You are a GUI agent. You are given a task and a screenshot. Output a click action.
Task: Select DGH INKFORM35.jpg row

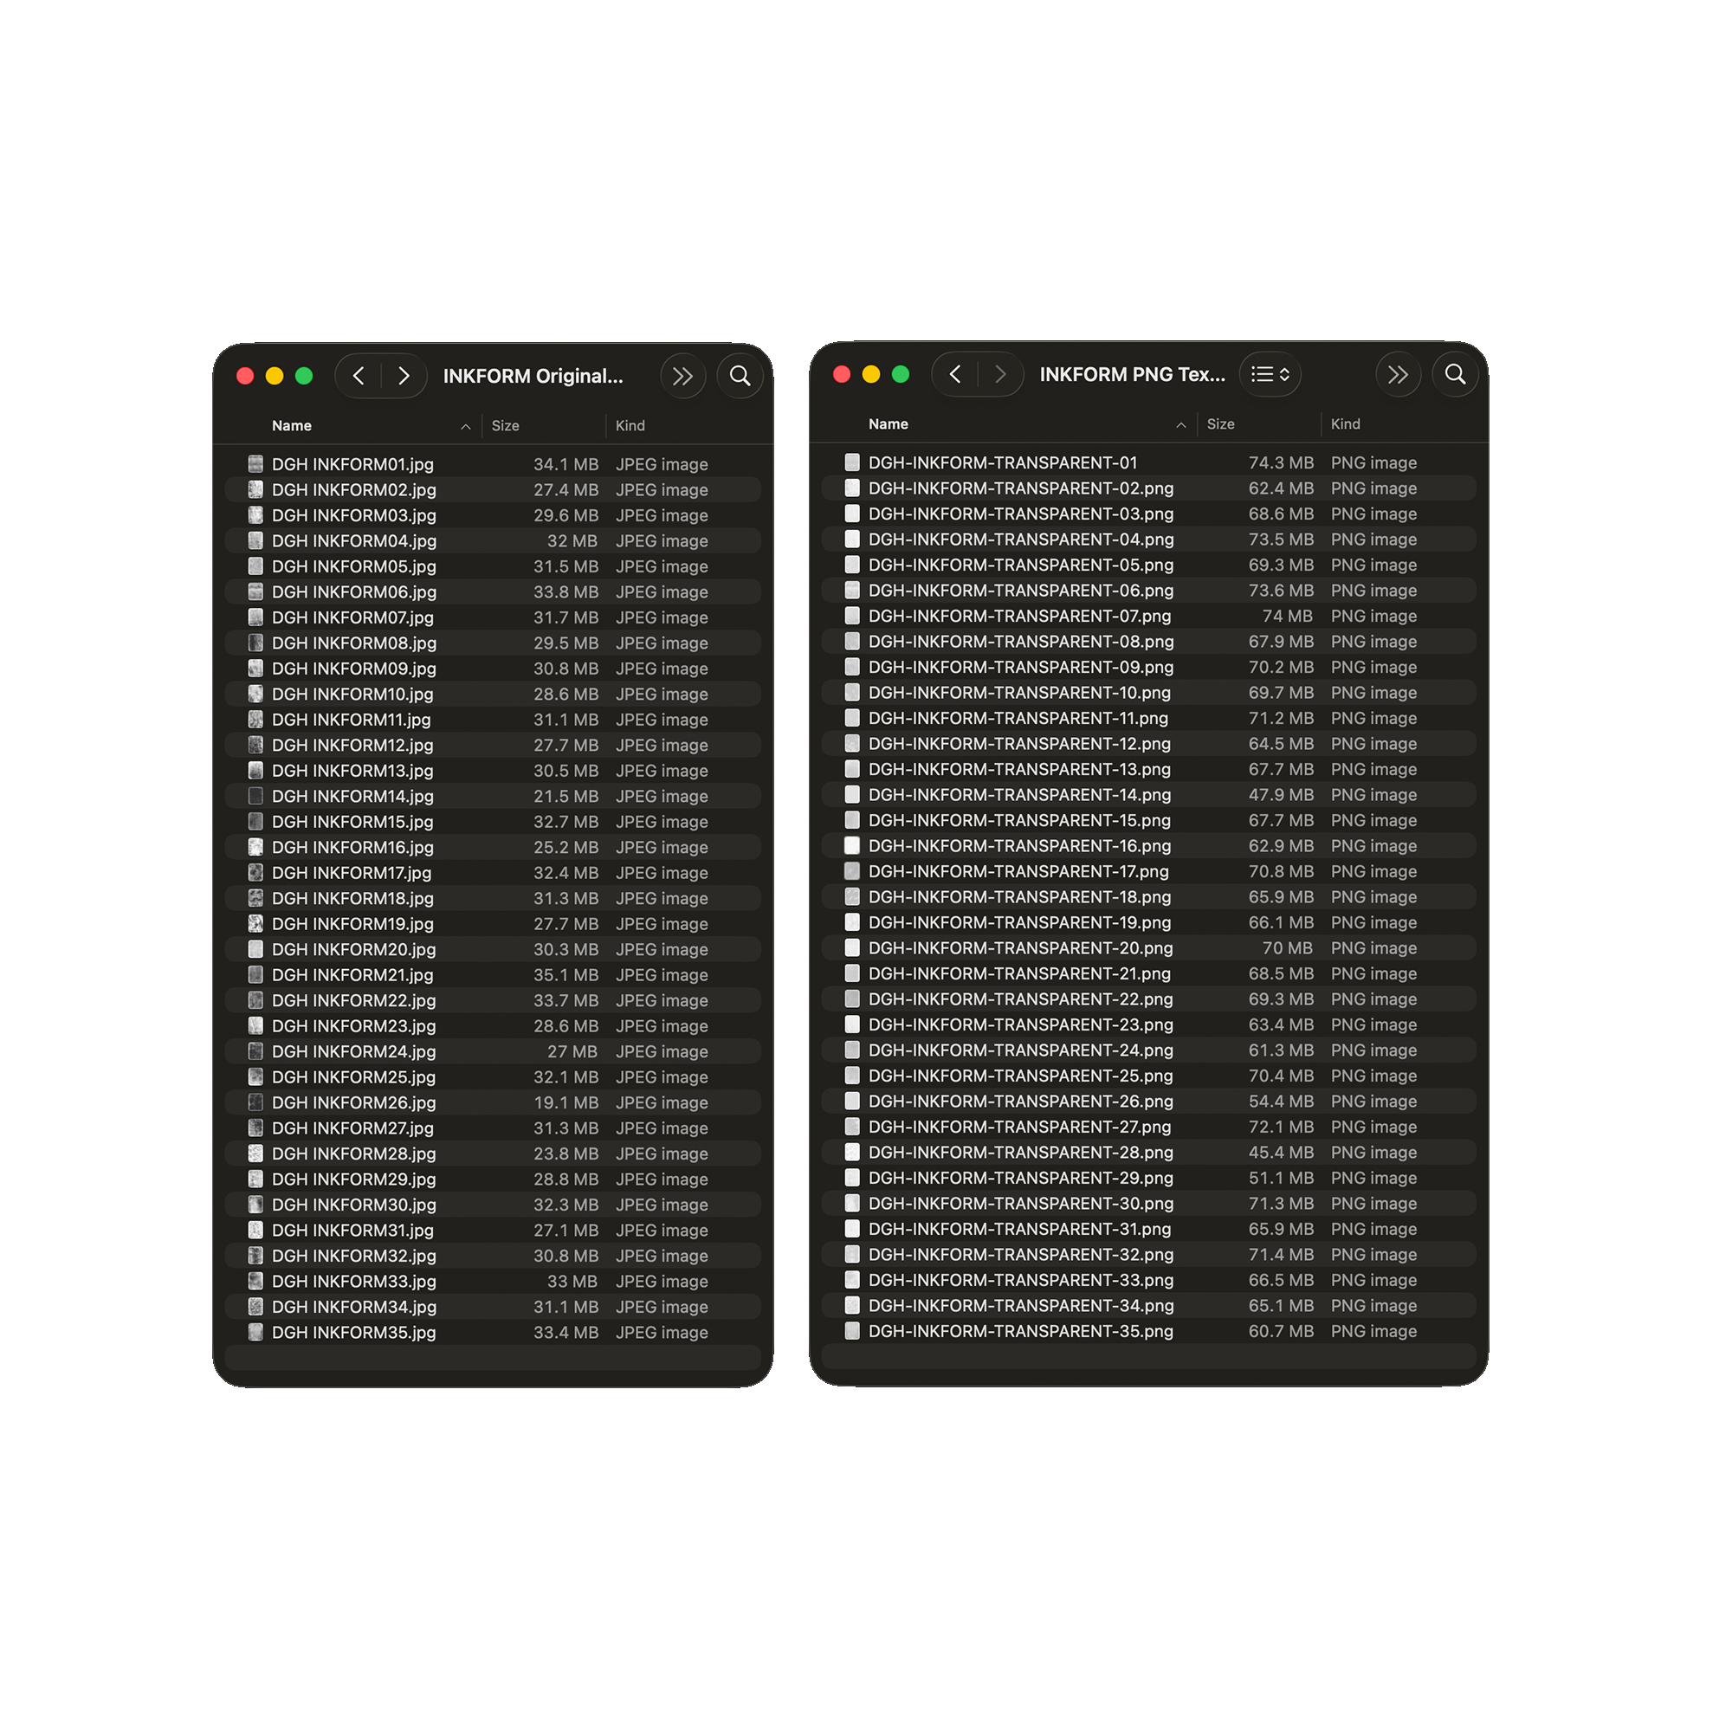353,1332
